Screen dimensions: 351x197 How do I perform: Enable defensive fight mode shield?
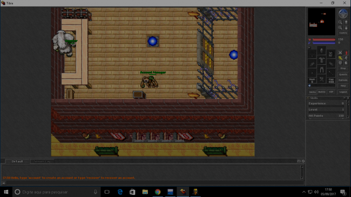tap(340, 62)
